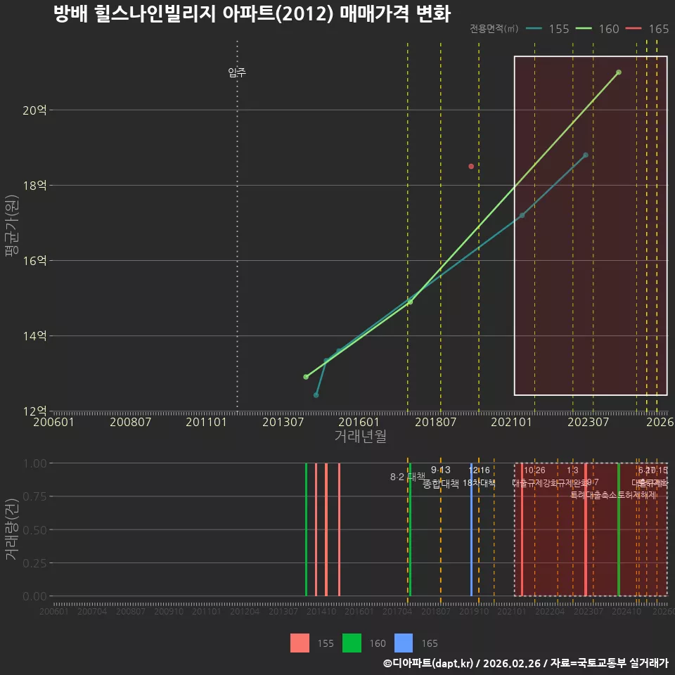675x675 pixels.
Task: Click the highest teal 155 data point
Action: click(x=586, y=155)
